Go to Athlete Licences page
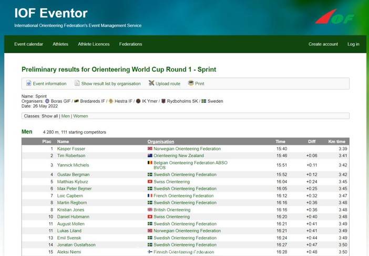Screen dimensions: 369x256 (x=94, y=44)
